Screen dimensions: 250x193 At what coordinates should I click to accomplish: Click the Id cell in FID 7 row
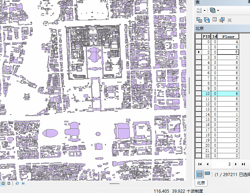coord(214,78)
